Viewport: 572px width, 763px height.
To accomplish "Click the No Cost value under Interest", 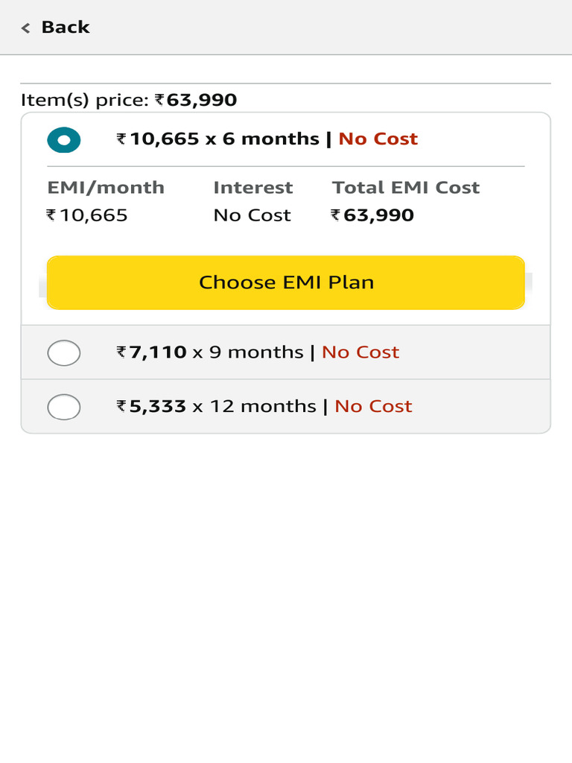I will pos(252,216).
